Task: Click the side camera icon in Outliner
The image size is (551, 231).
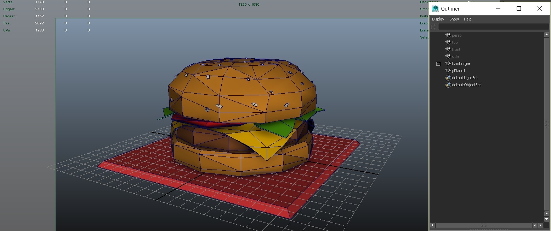Action: 448,57
